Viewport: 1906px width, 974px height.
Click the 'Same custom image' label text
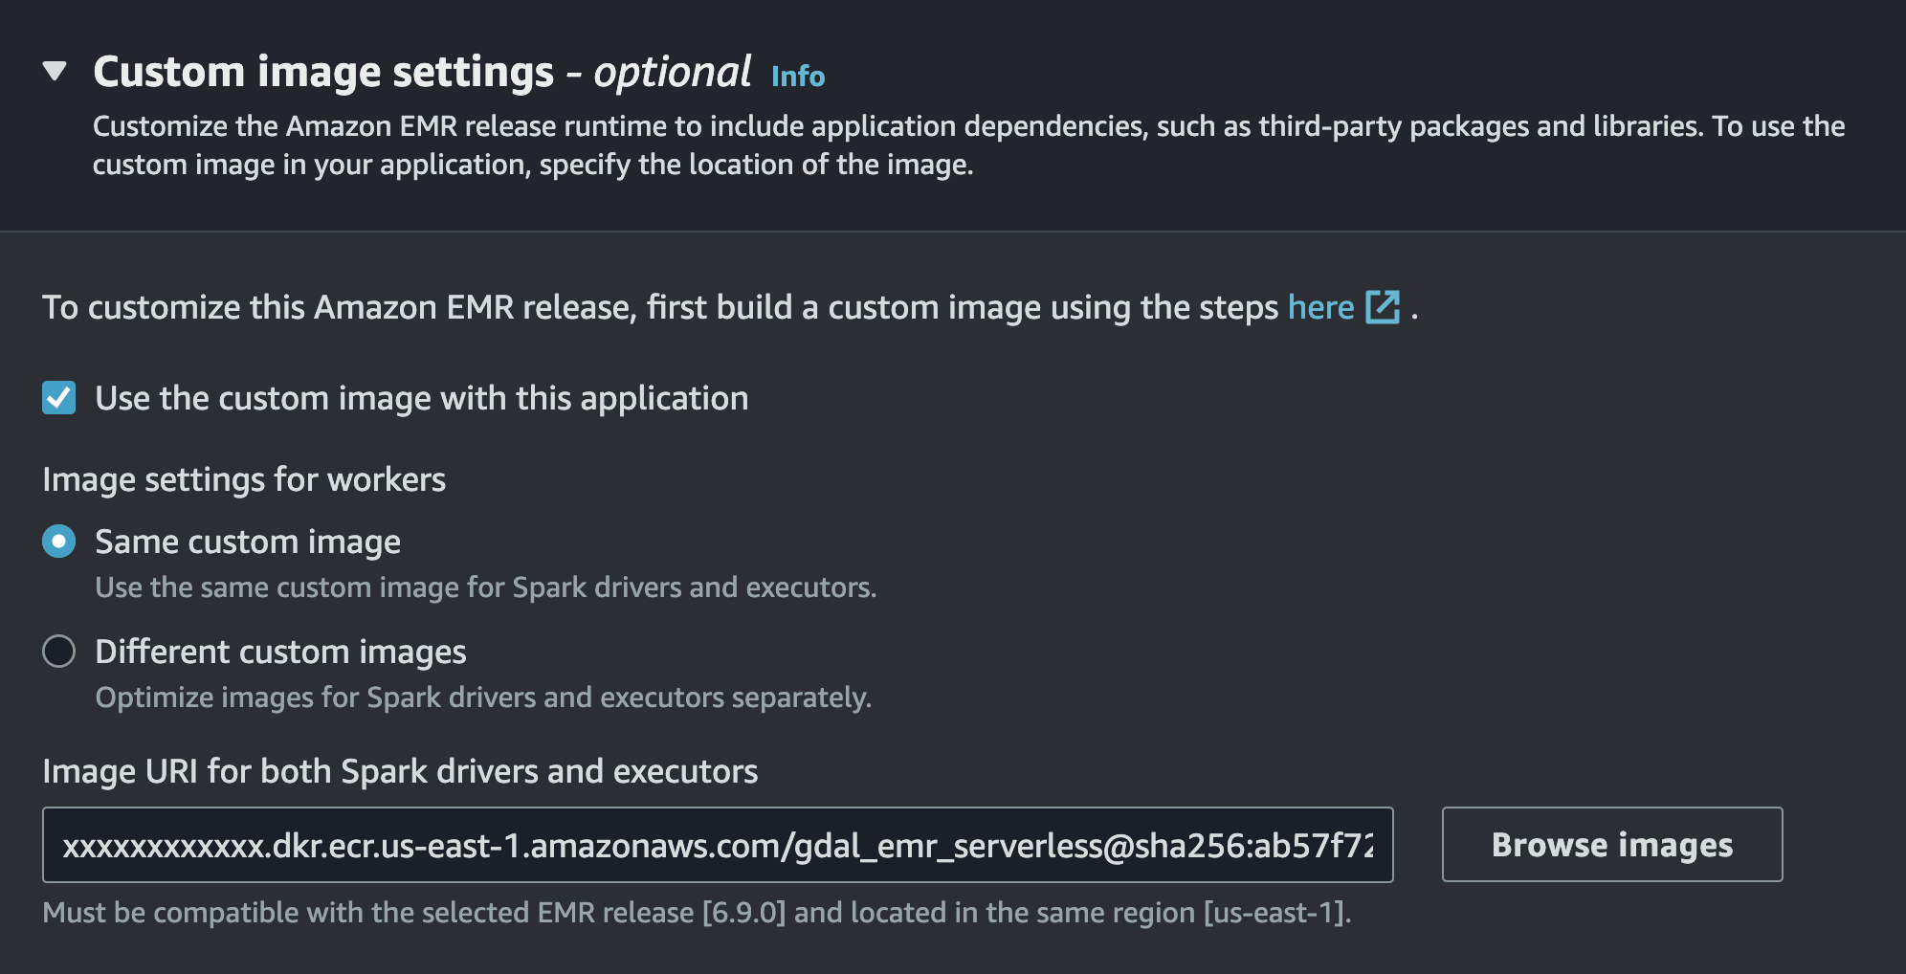point(247,542)
